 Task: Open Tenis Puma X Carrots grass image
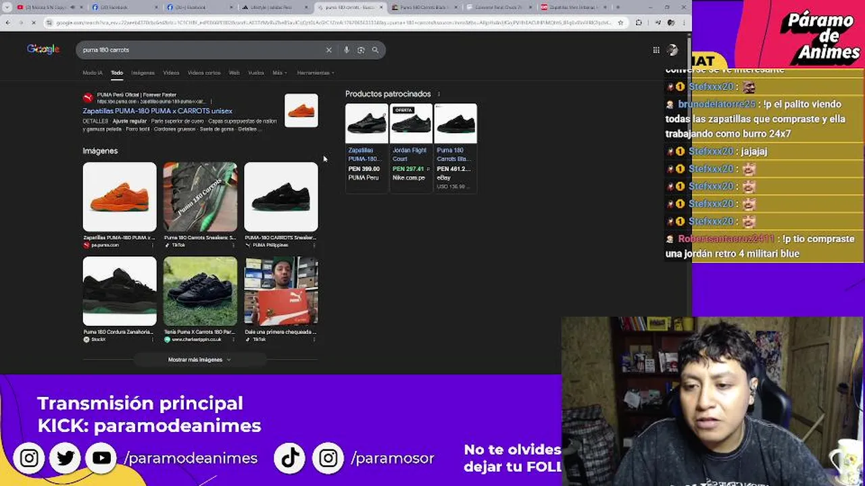(x=200, y=291)
